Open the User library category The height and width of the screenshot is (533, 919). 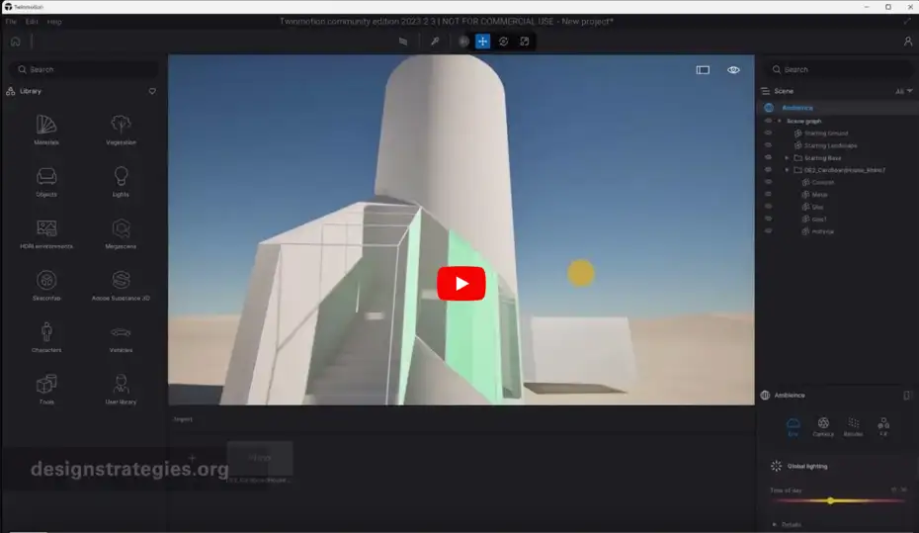coord(121,390)
